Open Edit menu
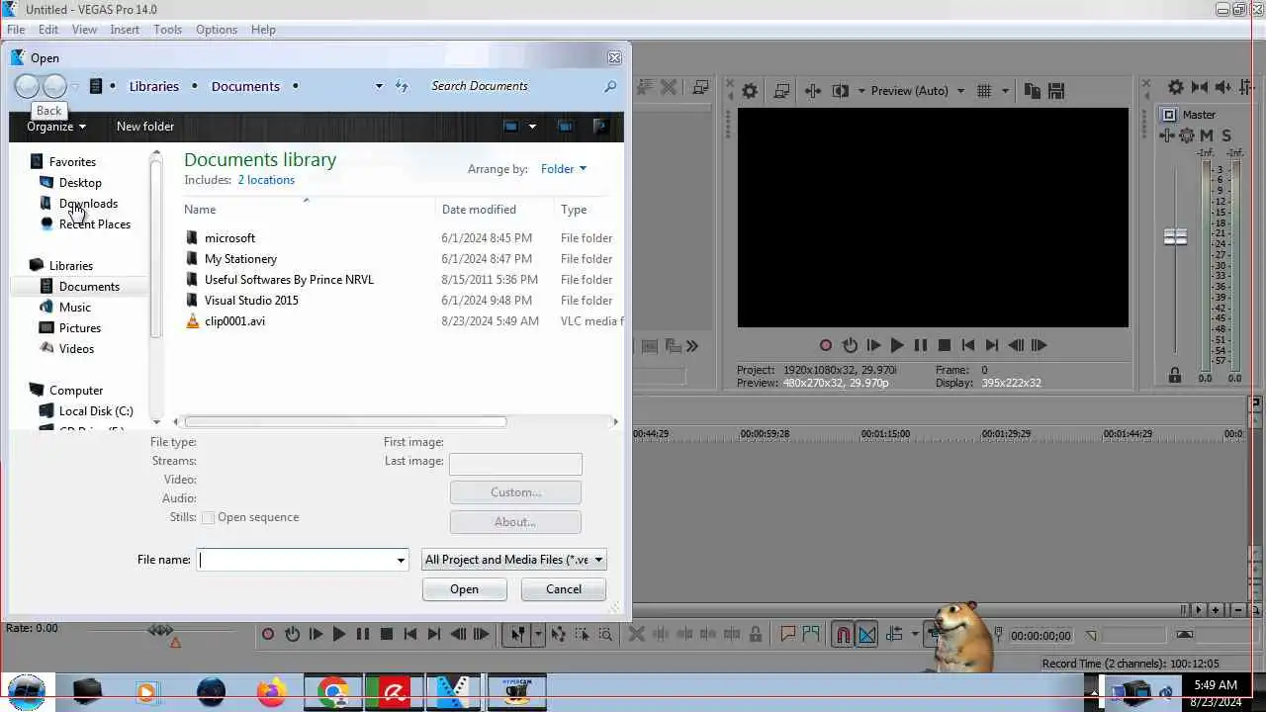Image resolution: width=1266 pixels, height=712 pixels. click(x=48, y=30)
